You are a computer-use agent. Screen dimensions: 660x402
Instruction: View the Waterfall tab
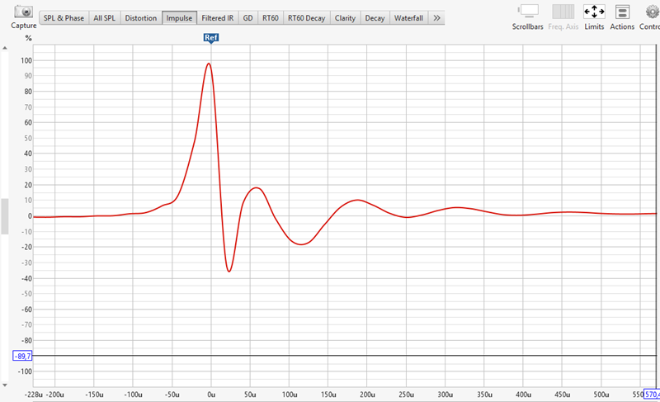408,18
